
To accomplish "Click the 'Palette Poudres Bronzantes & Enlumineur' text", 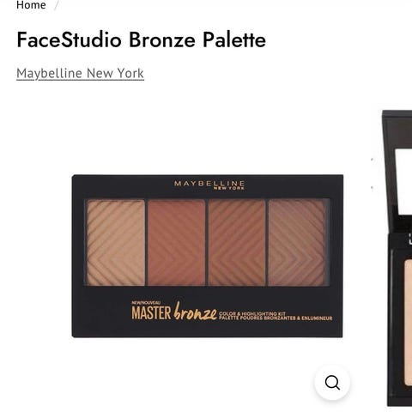I will coord(276,318).
